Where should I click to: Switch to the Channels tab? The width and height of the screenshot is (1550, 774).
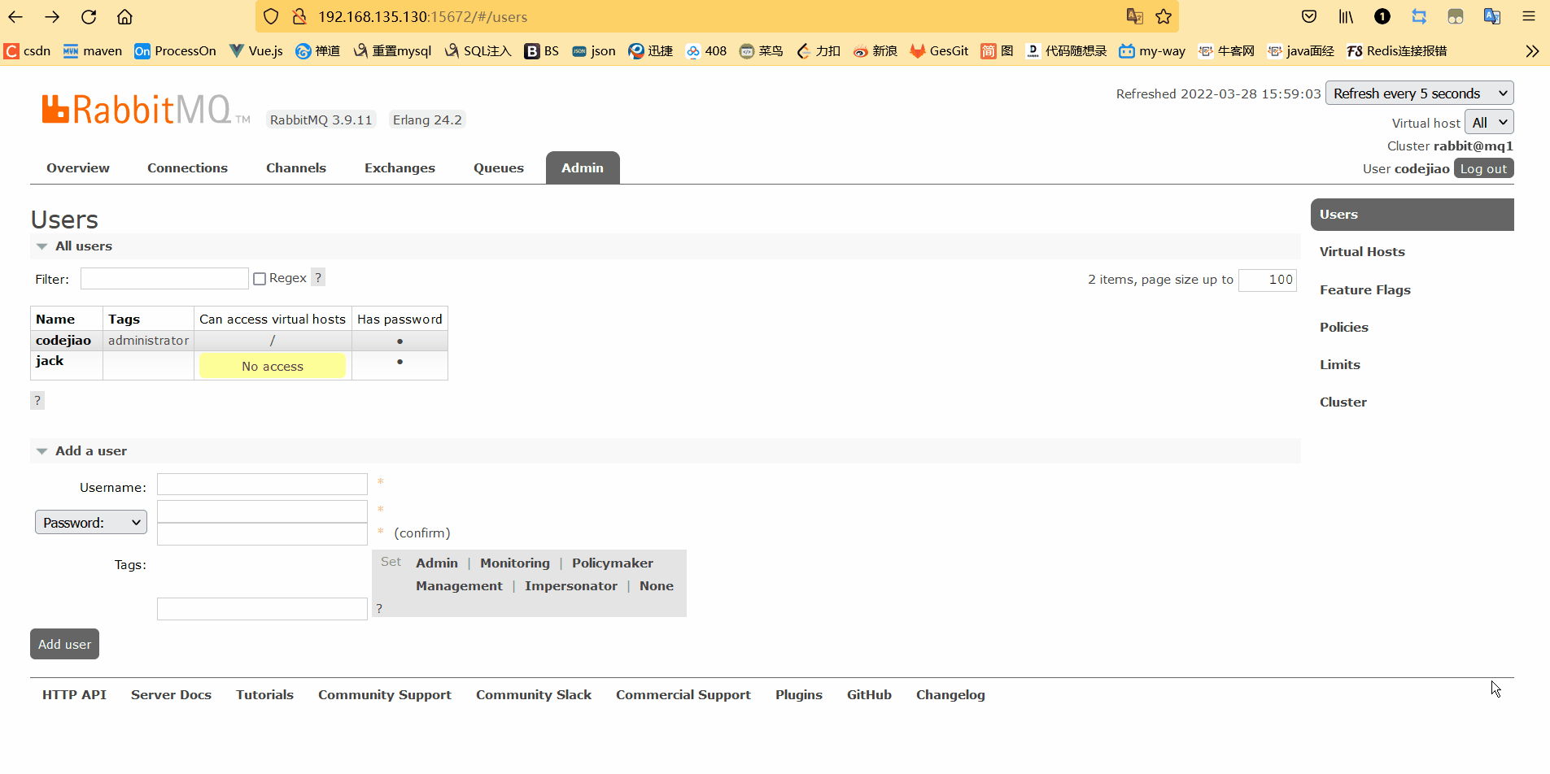[x=296, y=168]
